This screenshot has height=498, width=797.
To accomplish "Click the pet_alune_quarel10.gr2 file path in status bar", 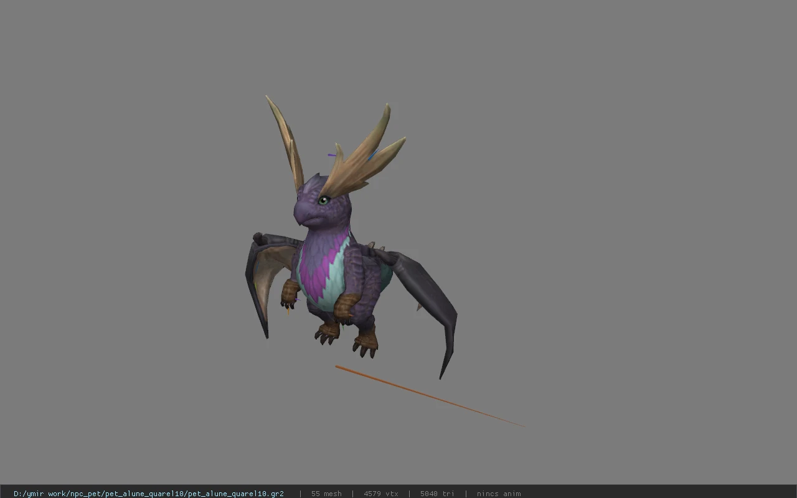I will [149, 494].
